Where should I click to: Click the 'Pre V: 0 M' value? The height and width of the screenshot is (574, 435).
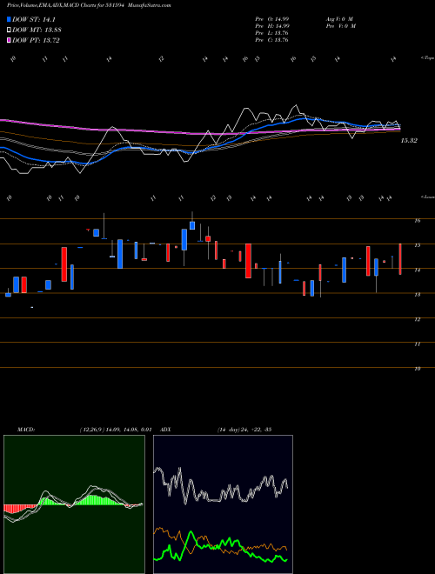pyautogui.click(x=341, y=26)
